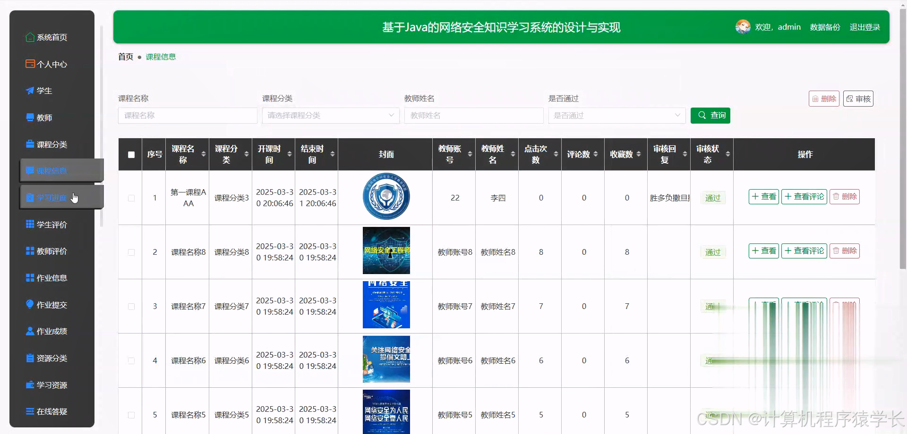This screenshot has width=907, height=434.
Task: Open the 学生 students section icon
Action: 29,91
